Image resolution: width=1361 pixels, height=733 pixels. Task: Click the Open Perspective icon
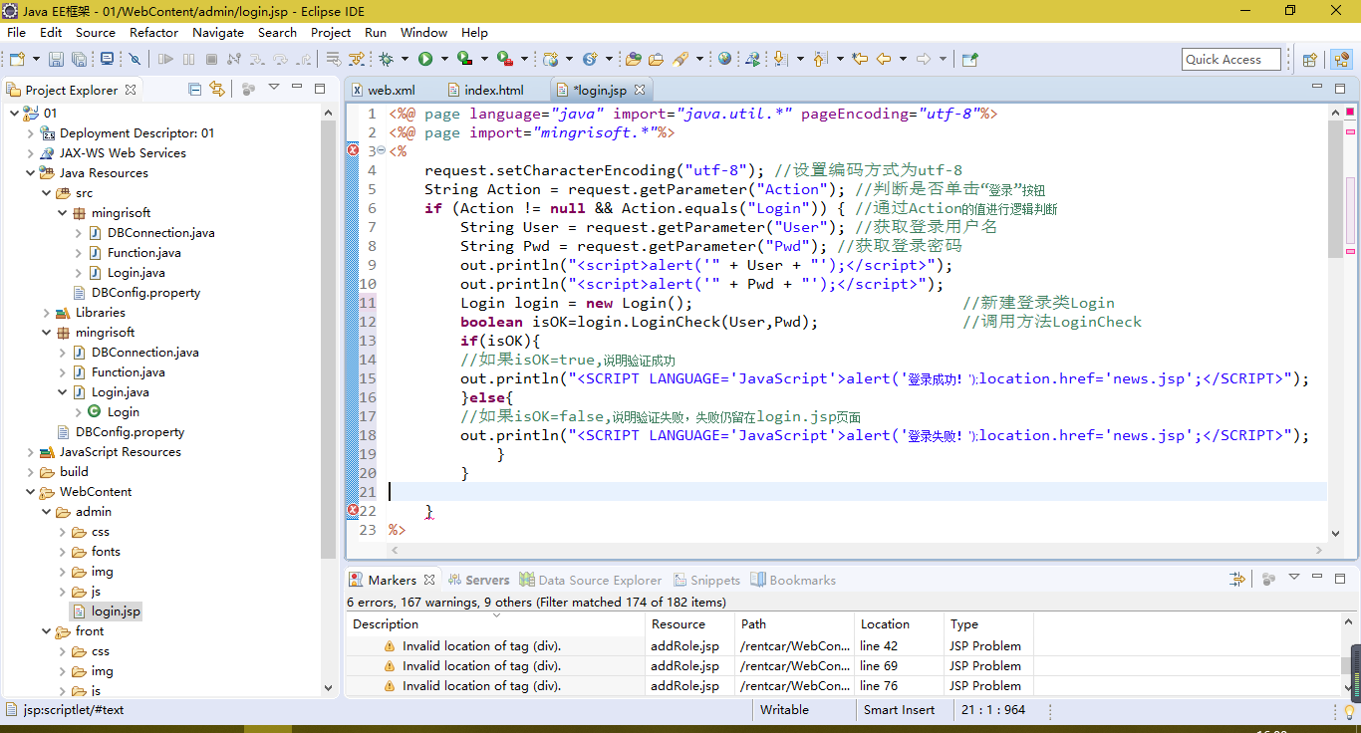(1310, 60)
